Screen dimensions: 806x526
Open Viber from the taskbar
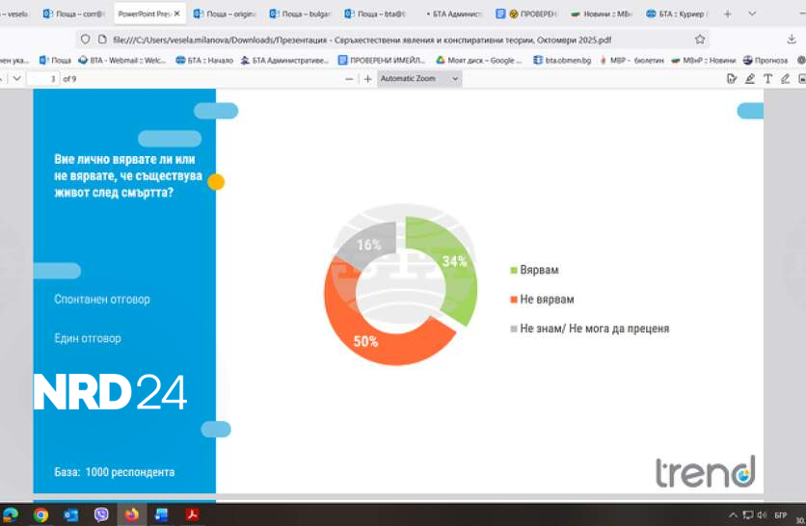tap(101, 514)
